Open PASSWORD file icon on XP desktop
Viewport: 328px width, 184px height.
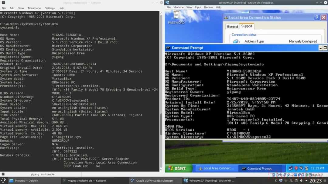(176, 18)
